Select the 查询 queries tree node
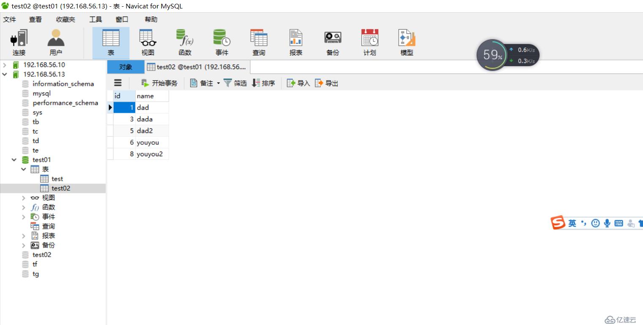The width and height of the screenshot is (643, 325). 48,226
